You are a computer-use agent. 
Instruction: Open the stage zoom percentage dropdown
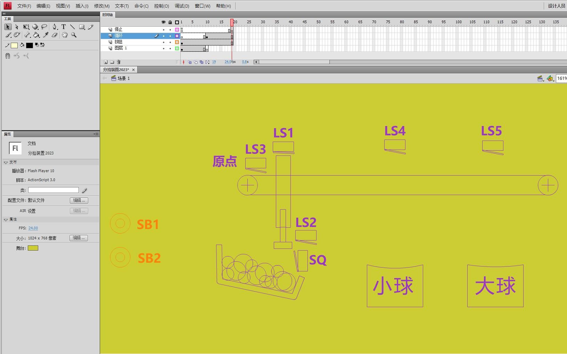562,78
